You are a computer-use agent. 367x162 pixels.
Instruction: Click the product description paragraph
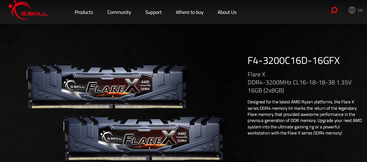pyautogui.click(x=305, y=118)
